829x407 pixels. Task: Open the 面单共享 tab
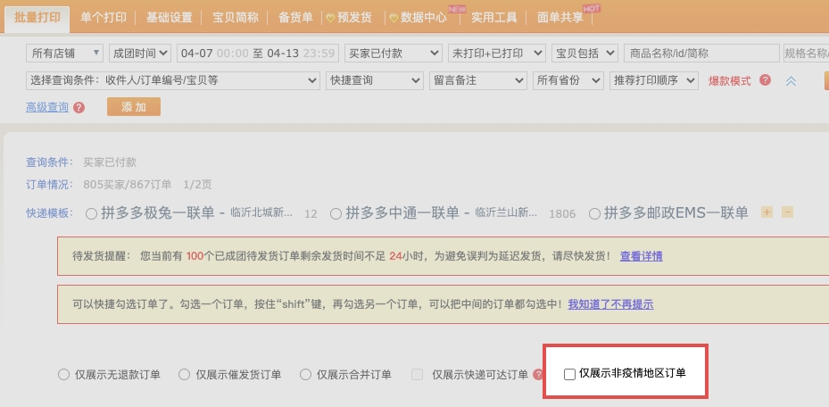pyautogui.click(x=560, y=18)
